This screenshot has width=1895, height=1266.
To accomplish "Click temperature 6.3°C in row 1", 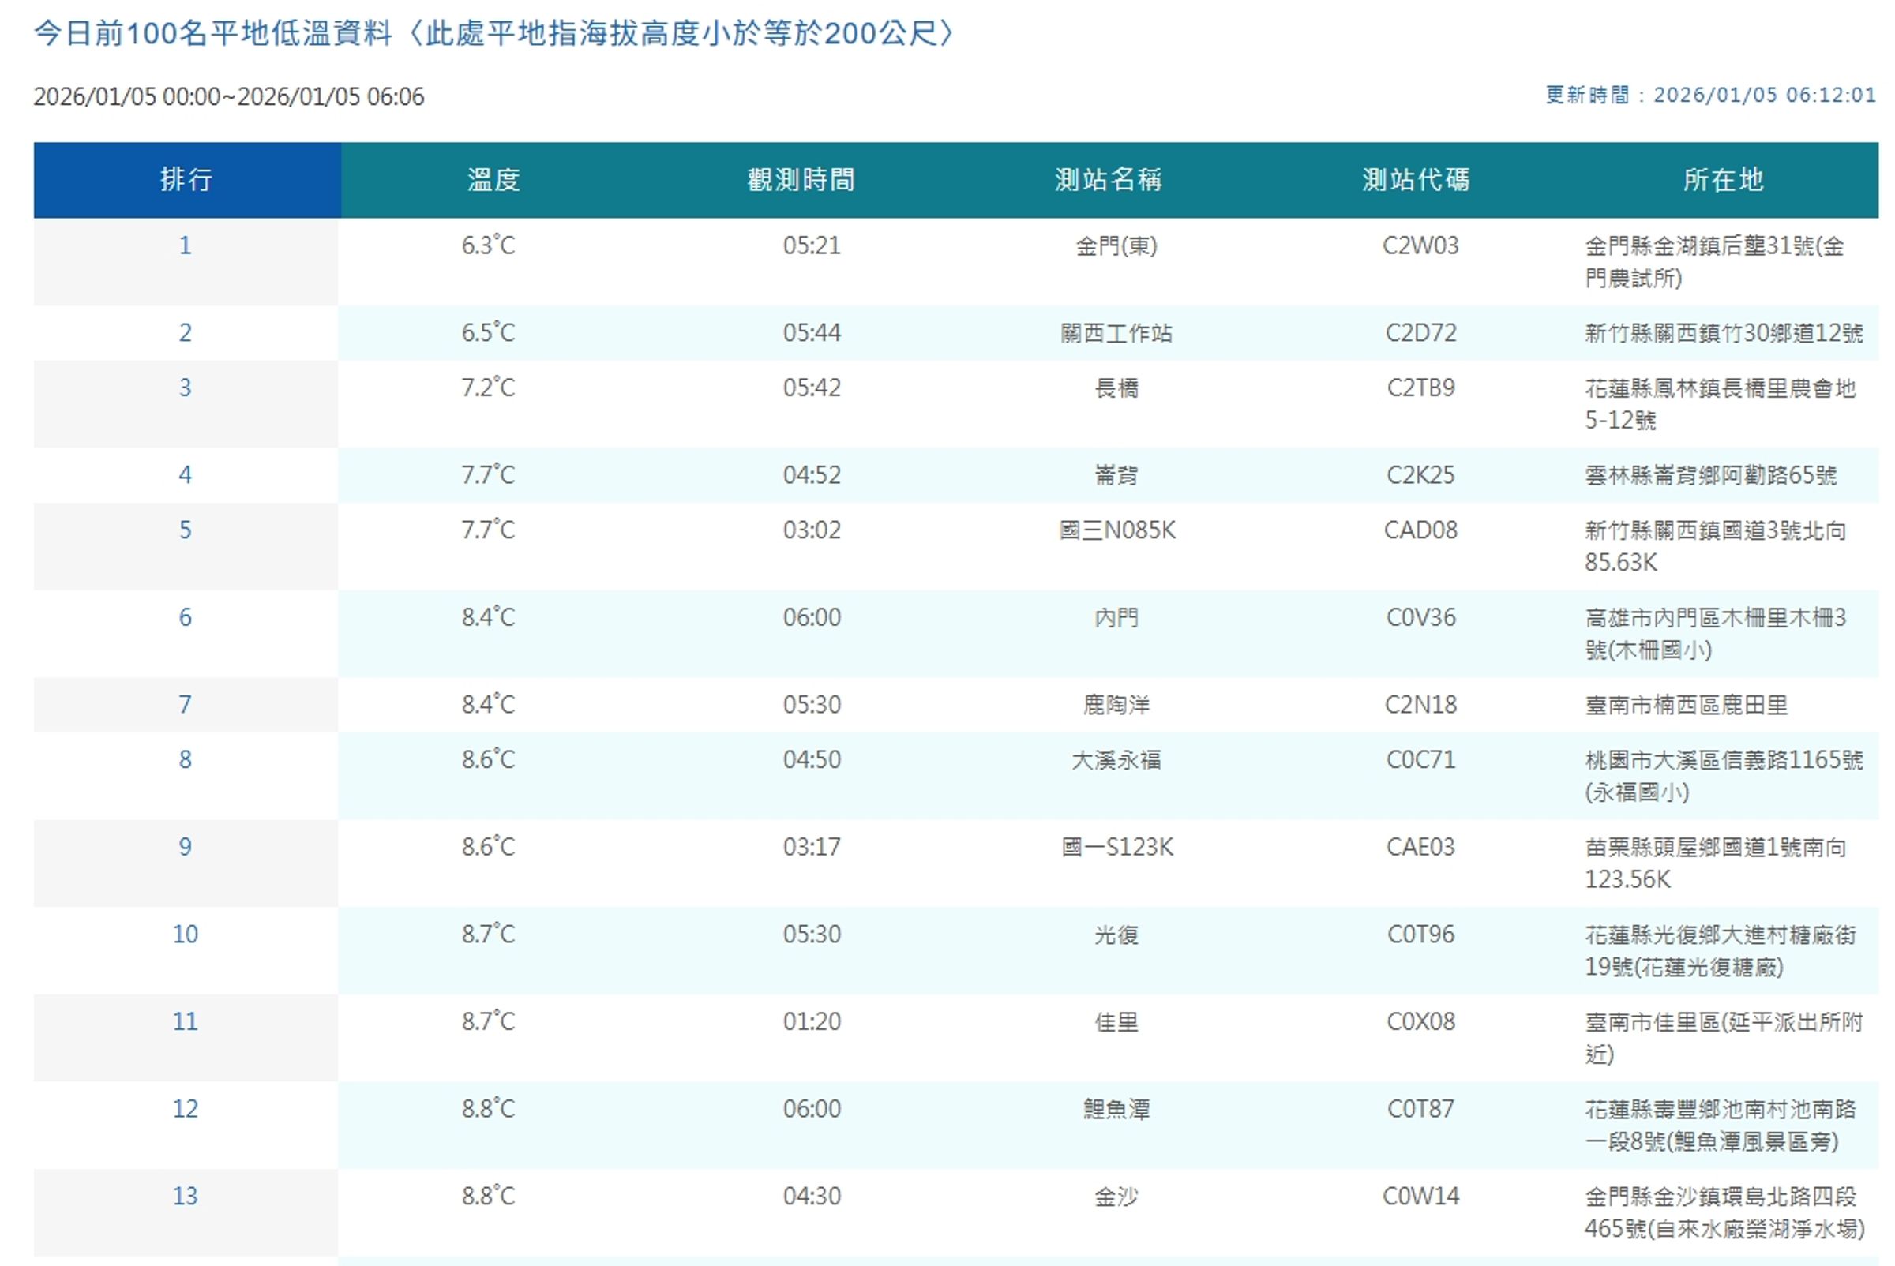I will pos(488,245).
